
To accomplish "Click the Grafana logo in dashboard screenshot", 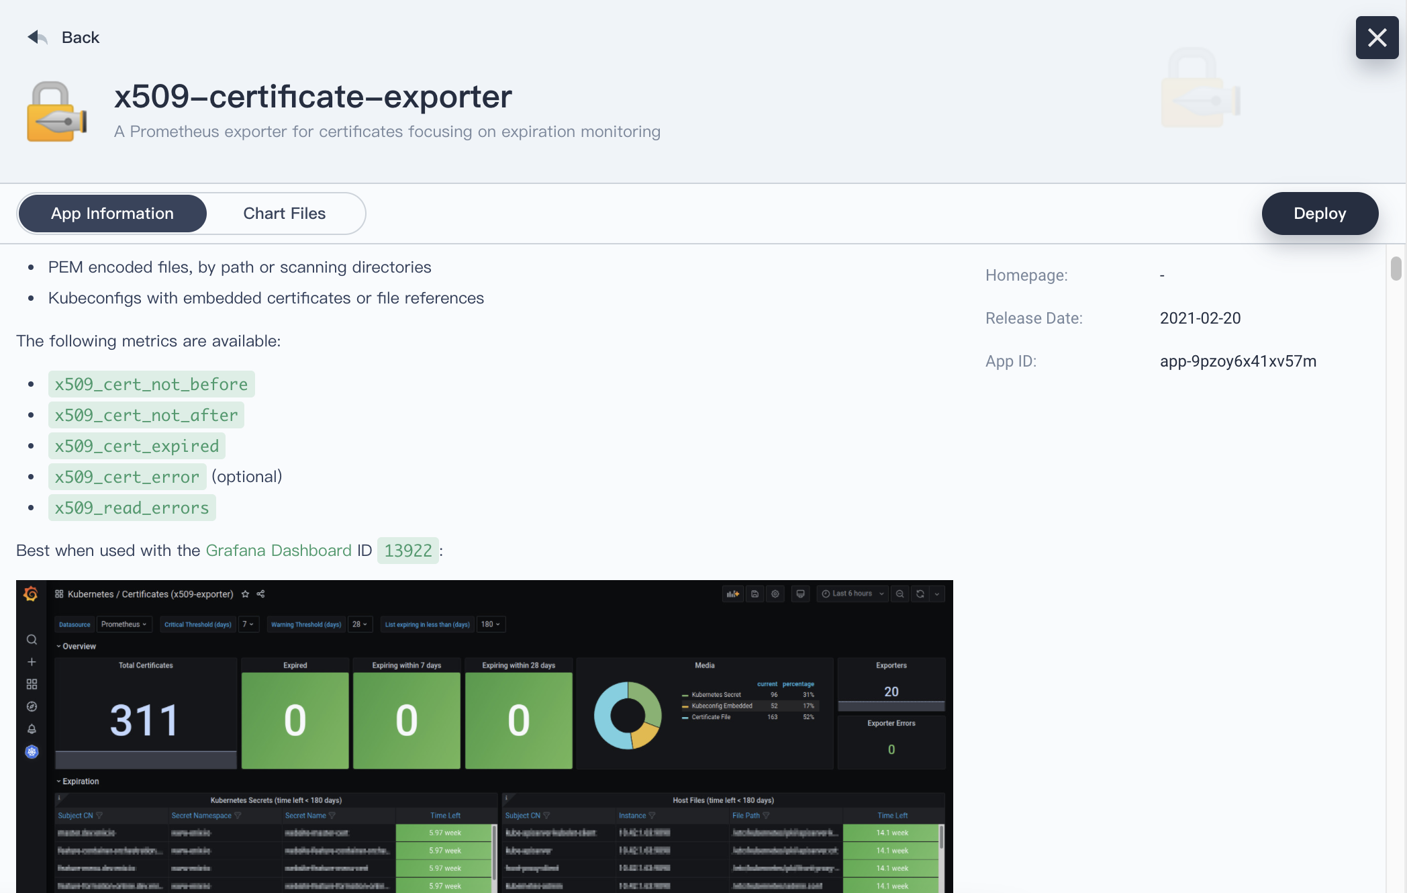I will [x=31, y=594].
